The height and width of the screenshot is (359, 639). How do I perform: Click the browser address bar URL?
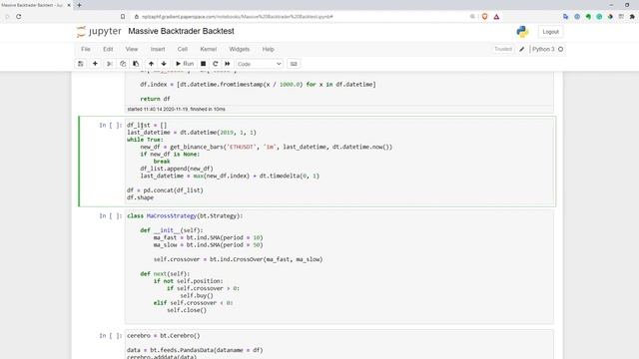(238, 17)
